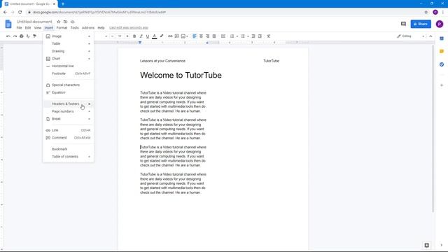Screen dimensions: 448x252
Task: Open the View menu
Action: 38,28
